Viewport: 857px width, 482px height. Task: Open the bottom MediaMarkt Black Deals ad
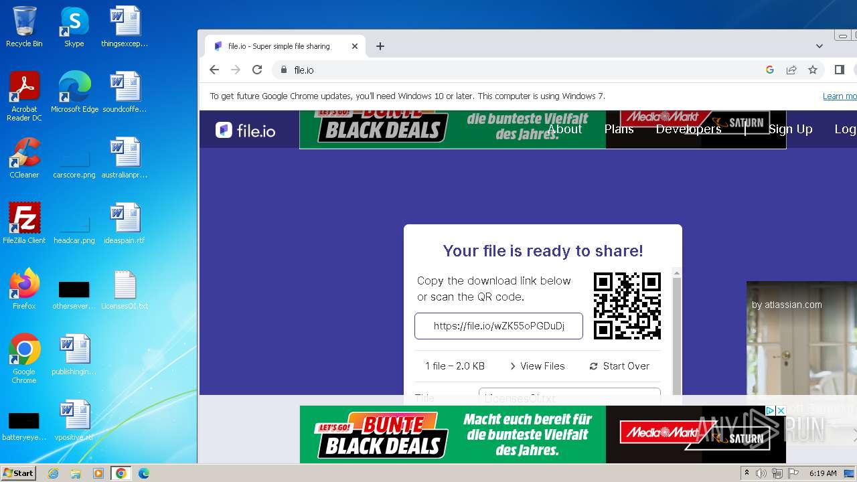pyautogui.click(x=542, y=434)
